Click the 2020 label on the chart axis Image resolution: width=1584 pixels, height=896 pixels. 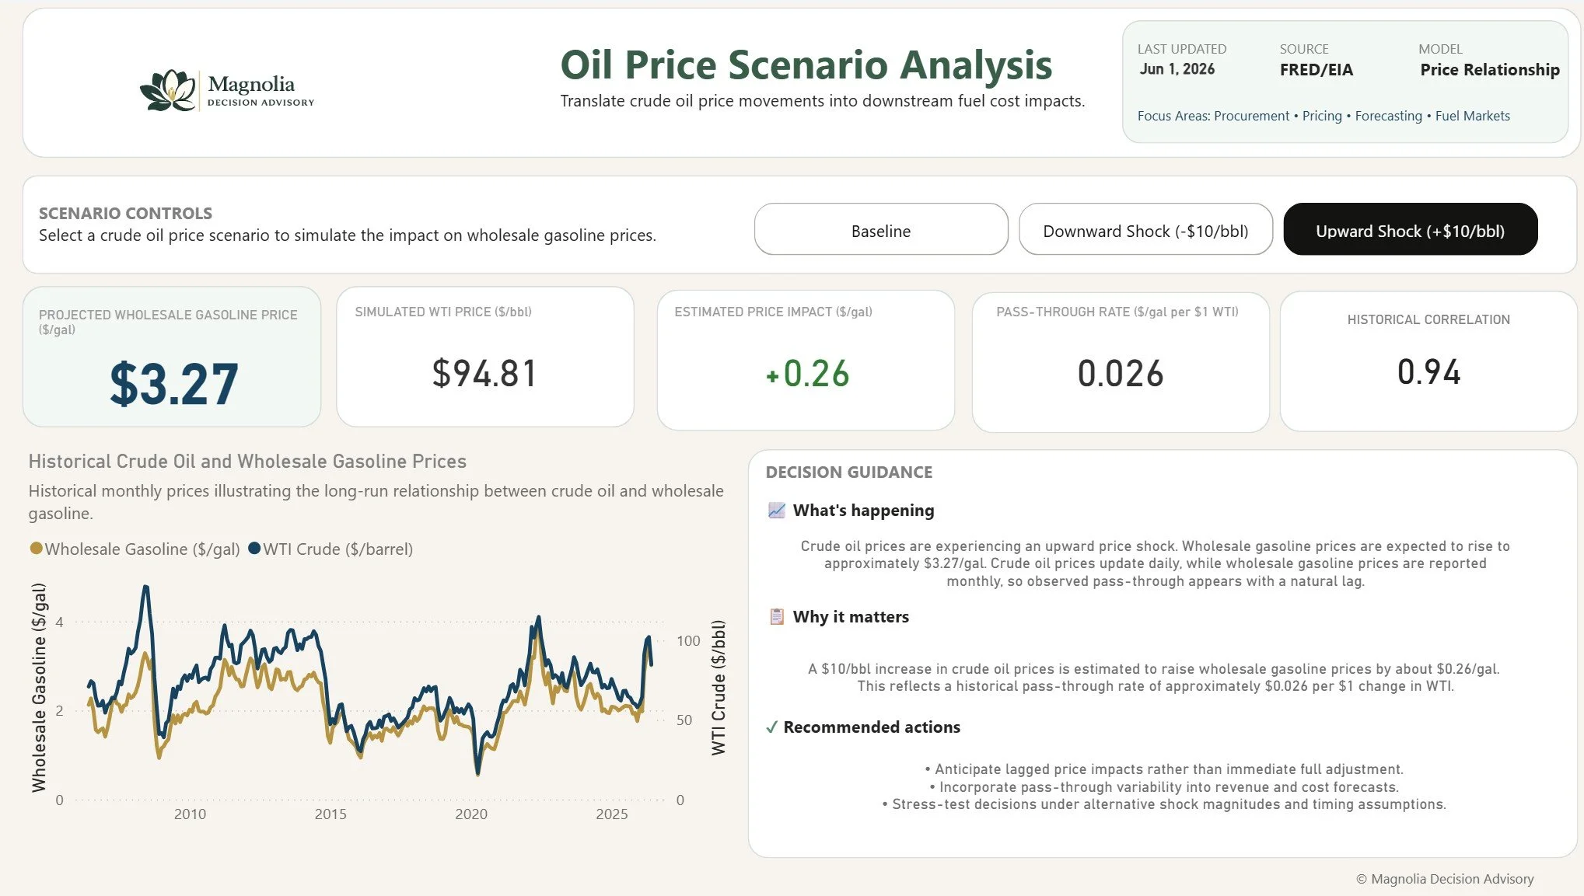pyautogui.click(x=471, y=814)
